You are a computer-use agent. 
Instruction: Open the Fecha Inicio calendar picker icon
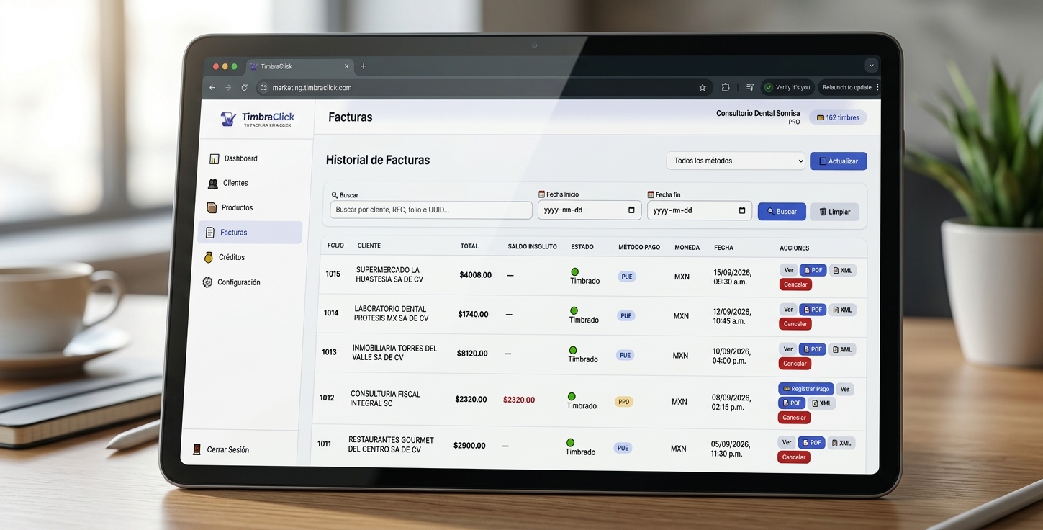pyautogui.click(x=631, y=210)
